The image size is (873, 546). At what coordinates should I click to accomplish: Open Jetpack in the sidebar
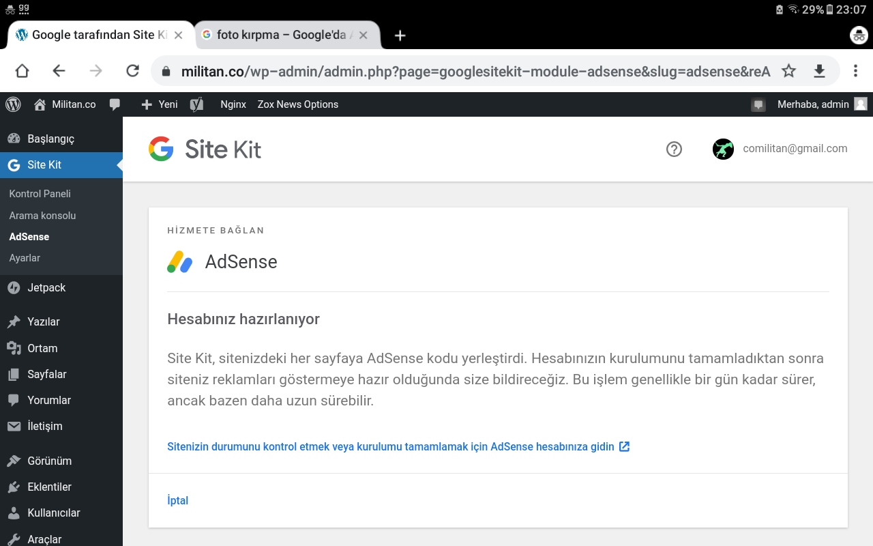pyautogui.click(x=61, y=288)
